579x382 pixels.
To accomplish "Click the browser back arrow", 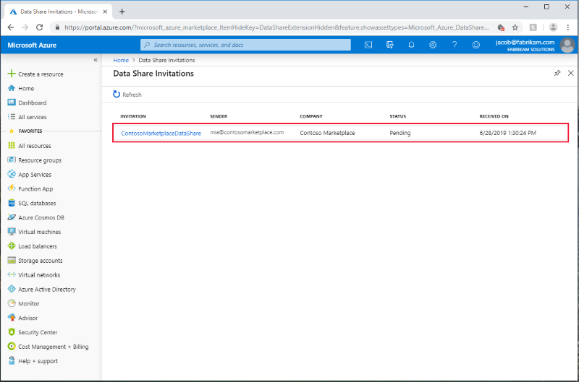I will click(x=11, y=27).
